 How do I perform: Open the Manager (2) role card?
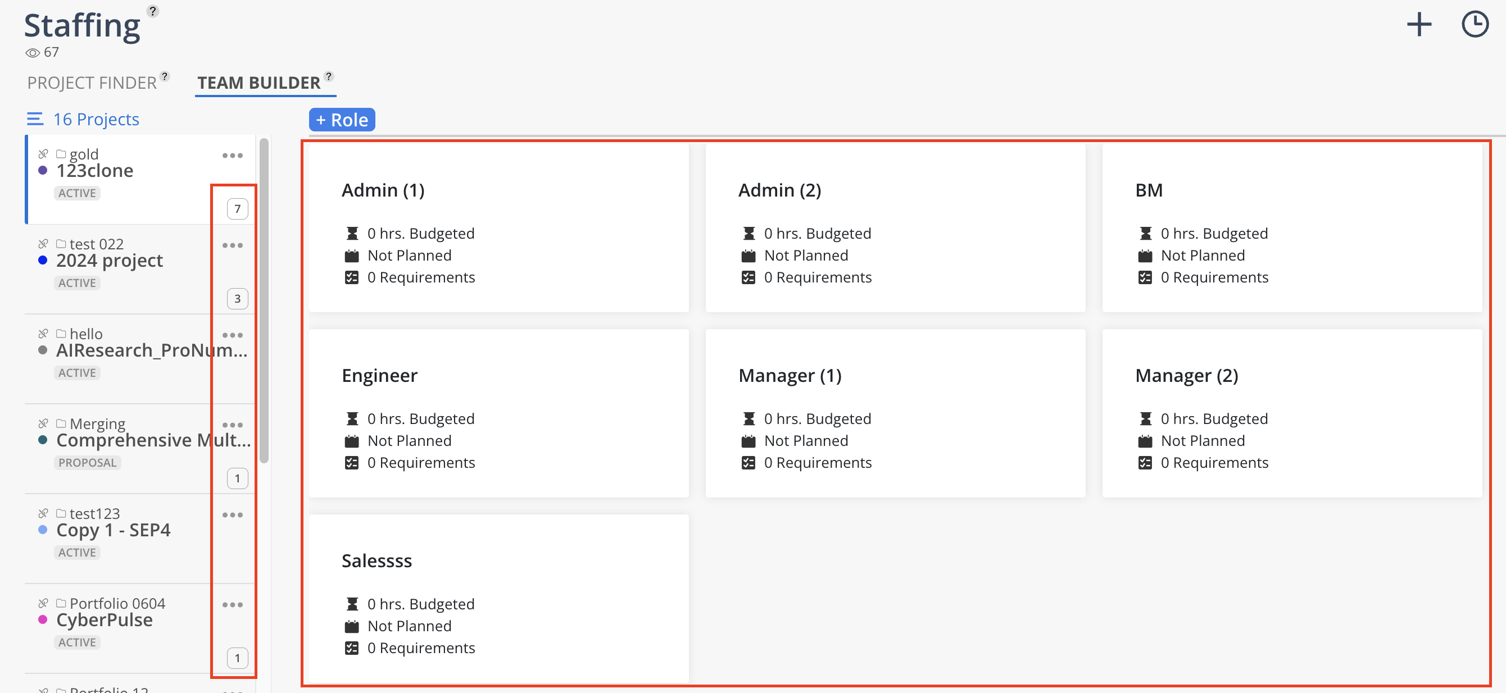[1292, 414]
